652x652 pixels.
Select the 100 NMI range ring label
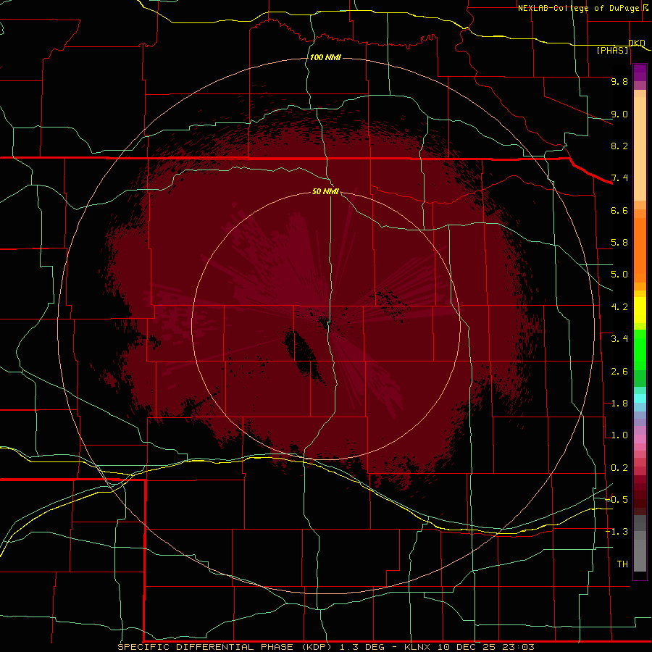(x=325, y=57)
